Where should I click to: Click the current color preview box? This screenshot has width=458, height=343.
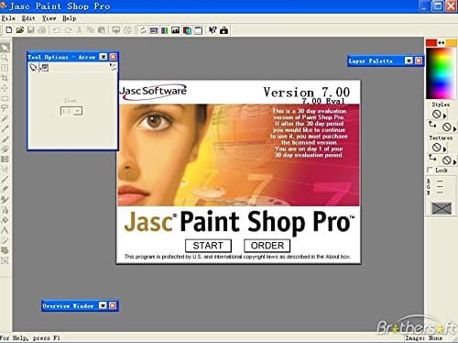(x=442, y=208)
